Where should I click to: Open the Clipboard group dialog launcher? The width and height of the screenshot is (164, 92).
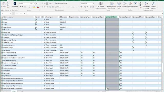[x=10, y=10]
